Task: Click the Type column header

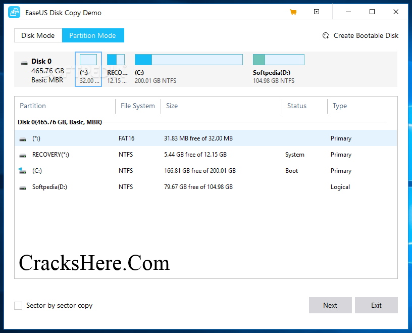Action: [x=340, y=106]
